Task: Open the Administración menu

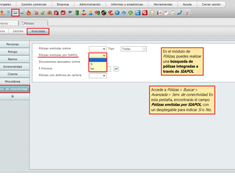Action: click(90, 4)
